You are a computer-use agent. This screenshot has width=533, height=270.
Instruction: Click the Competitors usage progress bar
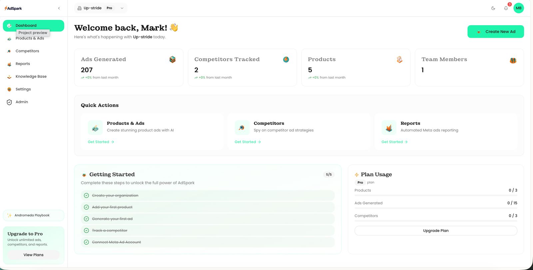tap(436, 221)
